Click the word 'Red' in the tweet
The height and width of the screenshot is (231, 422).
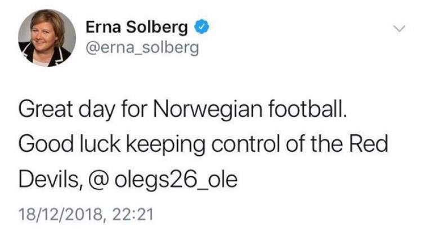pyautogui.click(x=371, y=145)
